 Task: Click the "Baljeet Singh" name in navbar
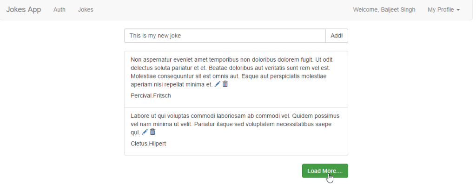point(398,10)
